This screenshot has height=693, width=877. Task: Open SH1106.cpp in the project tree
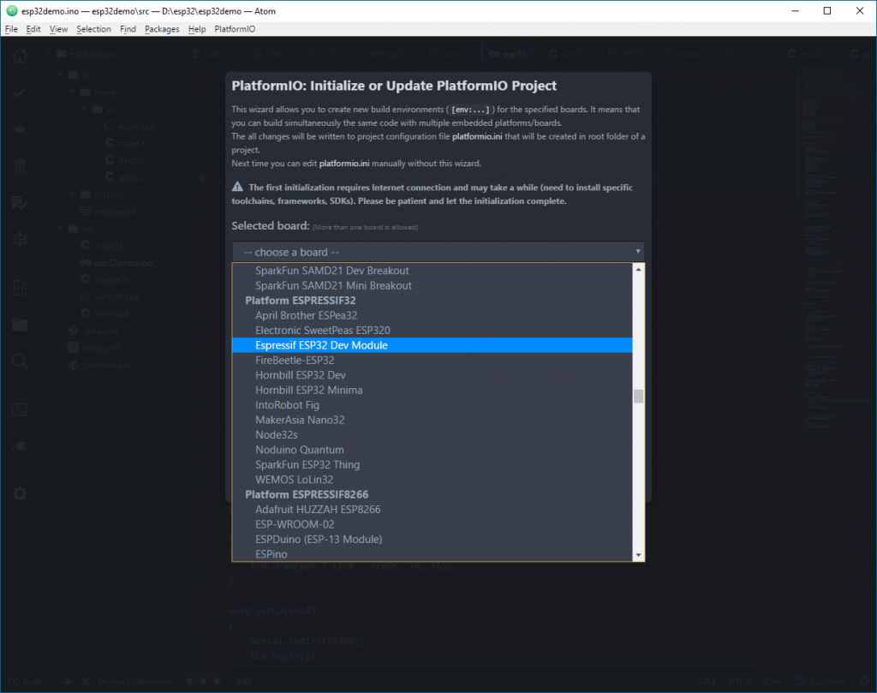(x=116, y=297)
